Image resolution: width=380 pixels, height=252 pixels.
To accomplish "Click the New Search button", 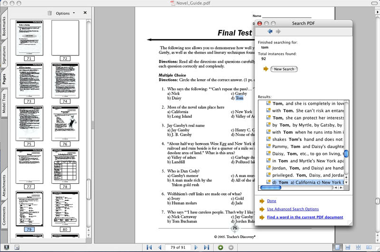I will (284, 69).
